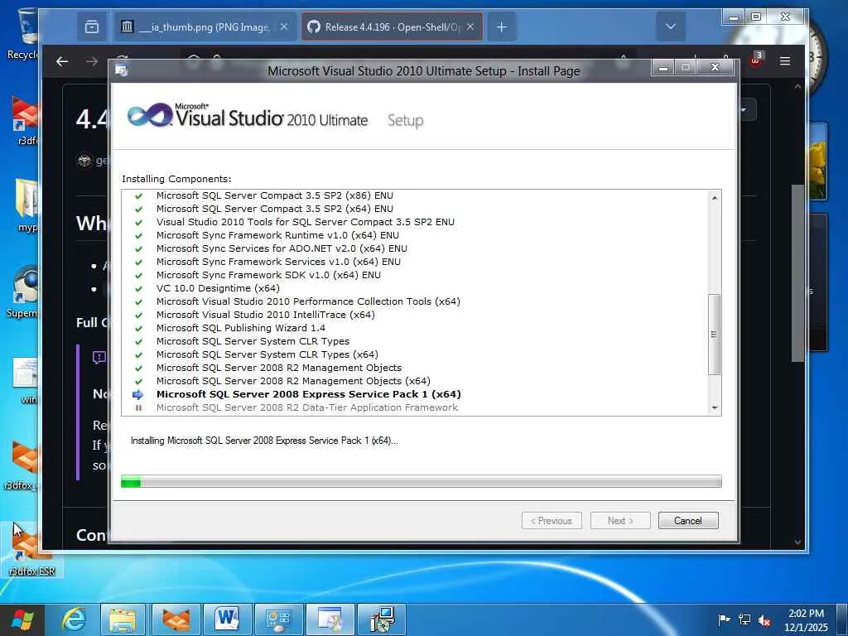
Task: Open the Recycle Bin desktop icon
Action: click(x=24, y=32)
